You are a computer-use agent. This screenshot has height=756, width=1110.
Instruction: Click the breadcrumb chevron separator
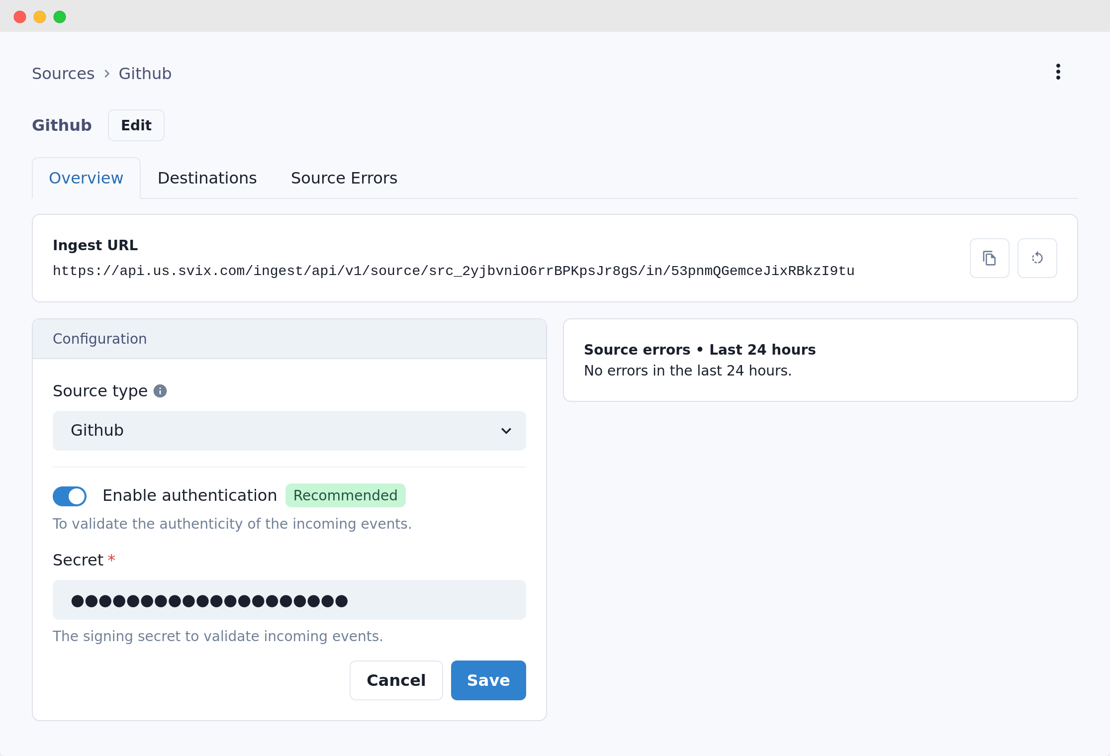pyautogui.click(x=107, y=74)
